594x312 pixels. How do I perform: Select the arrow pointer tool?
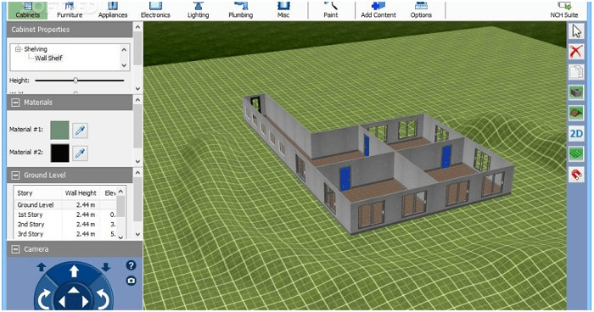(x=576, y=31)
